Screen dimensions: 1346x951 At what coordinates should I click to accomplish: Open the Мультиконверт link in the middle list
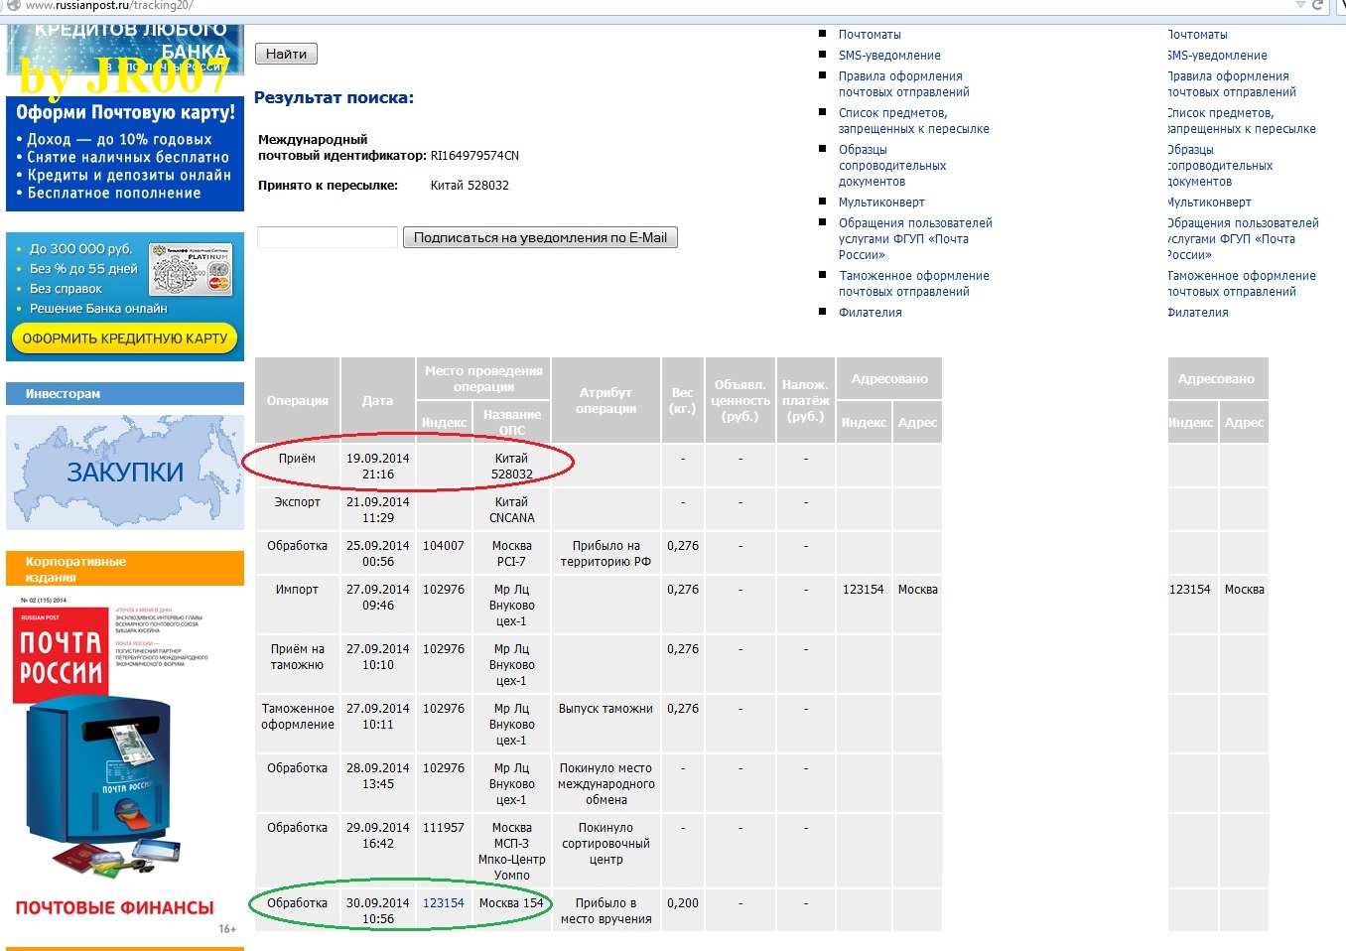tap(881, 203)
